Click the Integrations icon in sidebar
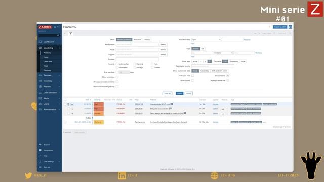The width and height of the screenshot is (324, 182). tap(40, 150)
